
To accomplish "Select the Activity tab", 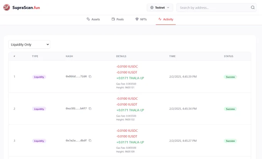I will 166,19.
